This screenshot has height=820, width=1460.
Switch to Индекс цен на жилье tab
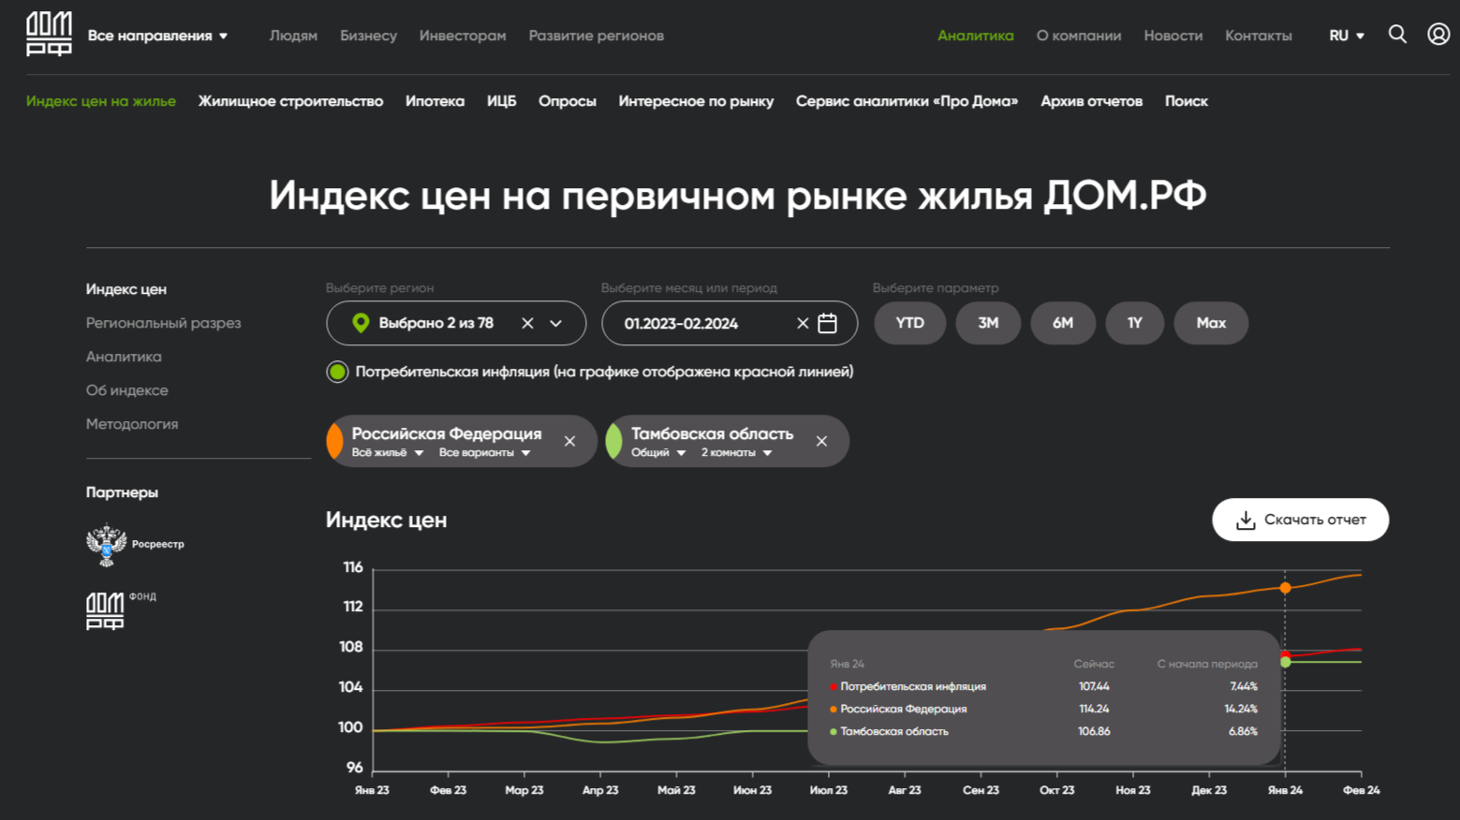pyautogui.click(x=101, y=101)
